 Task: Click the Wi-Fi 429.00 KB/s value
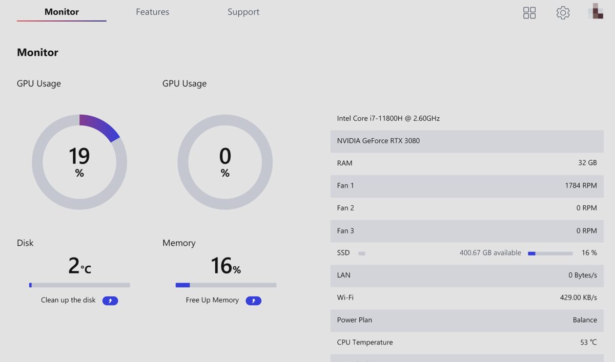[x=579, y=297]
